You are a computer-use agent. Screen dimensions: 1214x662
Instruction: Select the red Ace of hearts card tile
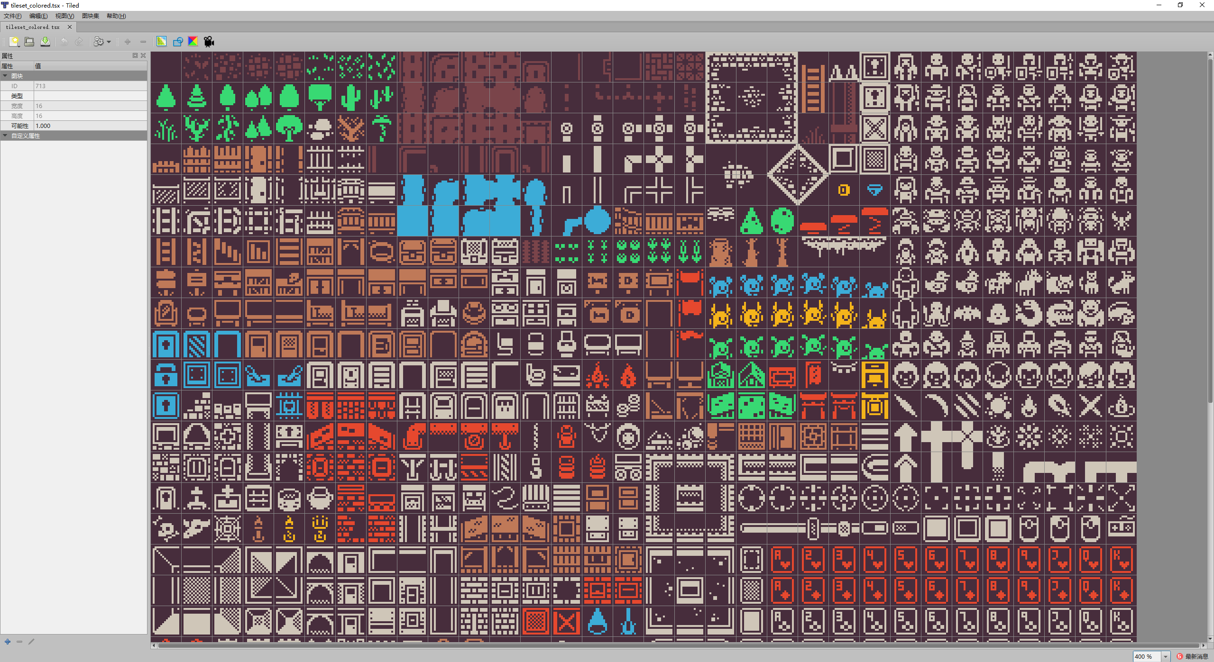point(782,560)
